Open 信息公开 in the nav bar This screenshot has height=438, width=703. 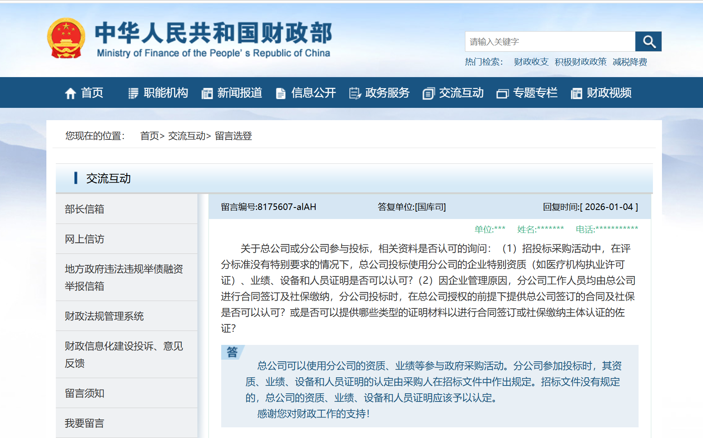314,93
